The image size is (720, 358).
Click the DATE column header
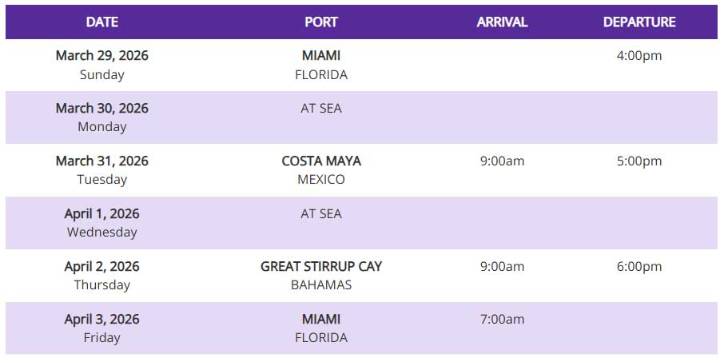102,22
